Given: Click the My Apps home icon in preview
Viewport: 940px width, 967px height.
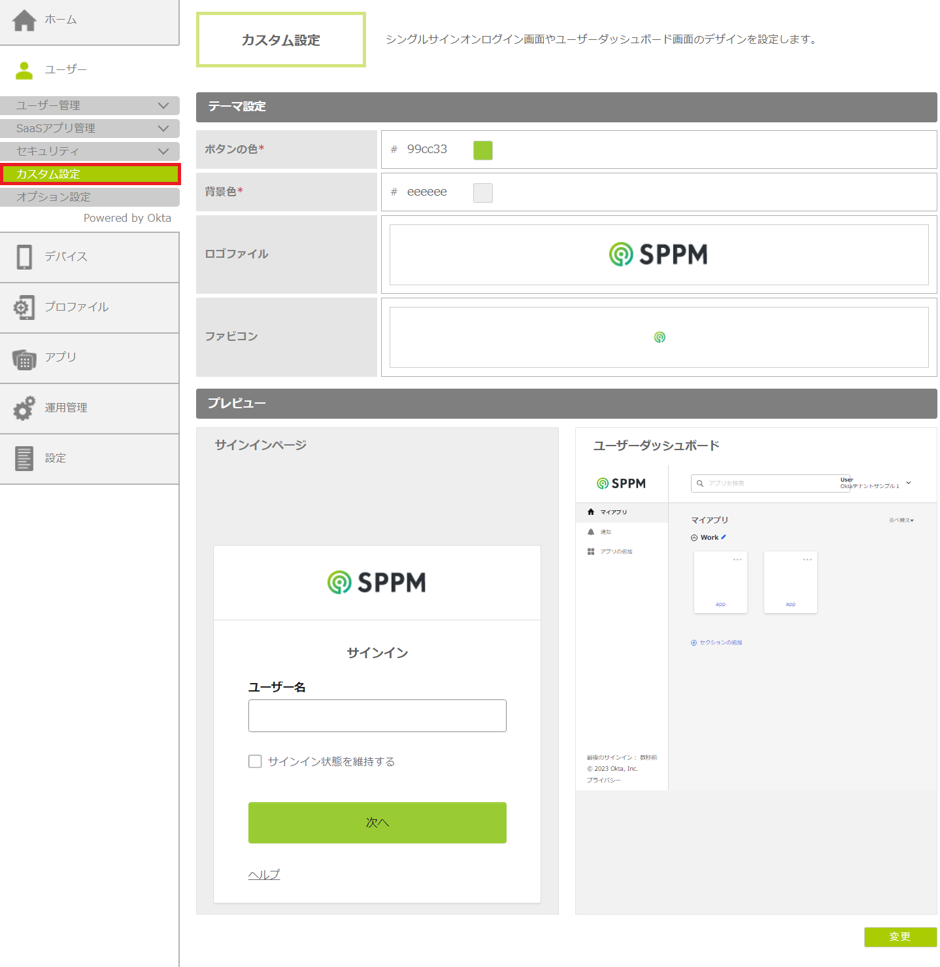Looking at the screenshot, I should pyautogui.click(x=591, y=512).
